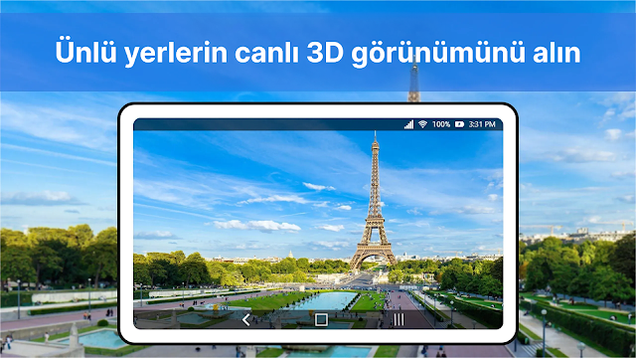
Task: Click the 100% battery percentage text
Action: tap(441, 124)
